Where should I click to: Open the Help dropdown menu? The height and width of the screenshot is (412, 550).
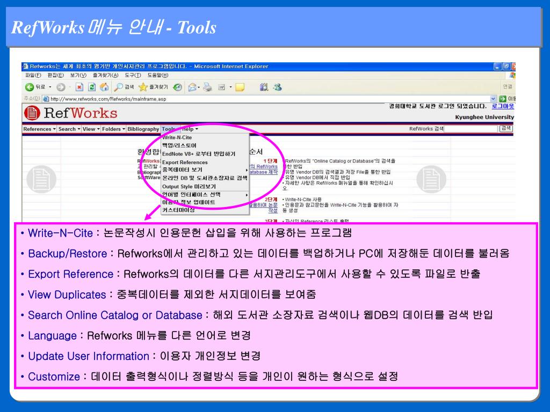tap(190, 129)
